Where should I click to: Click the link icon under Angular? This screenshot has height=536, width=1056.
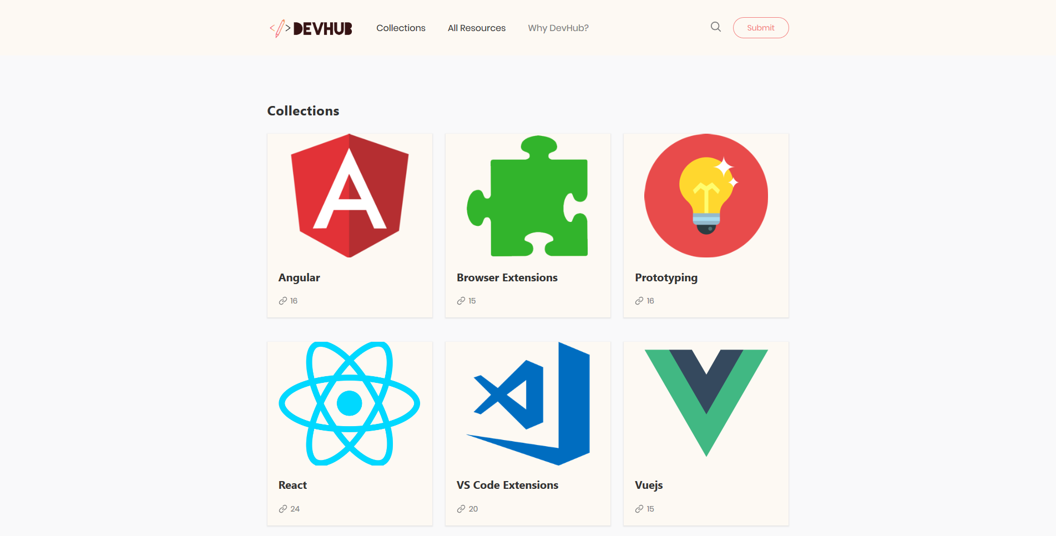[x=282, y=300]
